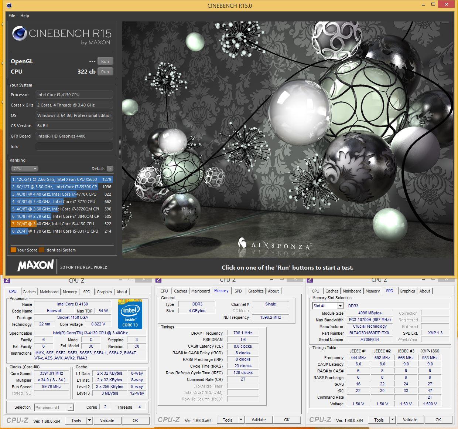Select ranking entry Core i5-3317U CPU
The image size is (458, 429).
click(62, 231)
